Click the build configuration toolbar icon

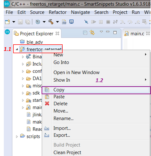(38, 22)
